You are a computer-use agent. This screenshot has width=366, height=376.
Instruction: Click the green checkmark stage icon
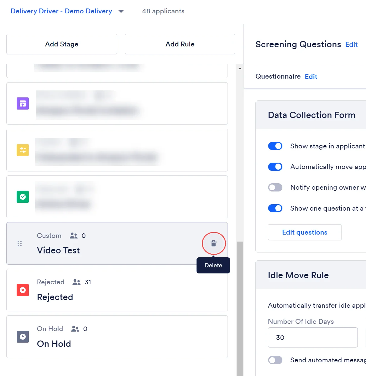pos(23,197)
